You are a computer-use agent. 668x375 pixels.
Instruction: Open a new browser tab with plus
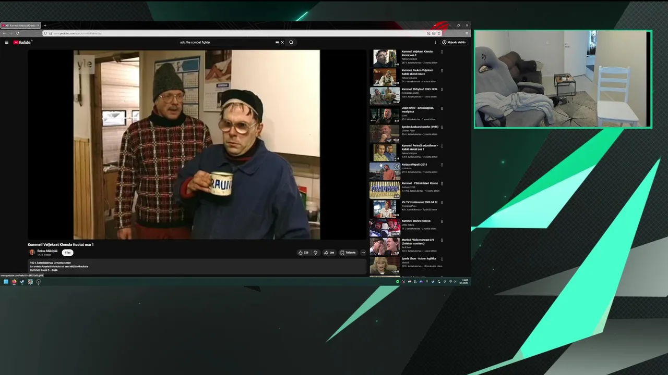pyautogui.click(x=45, y=26)
